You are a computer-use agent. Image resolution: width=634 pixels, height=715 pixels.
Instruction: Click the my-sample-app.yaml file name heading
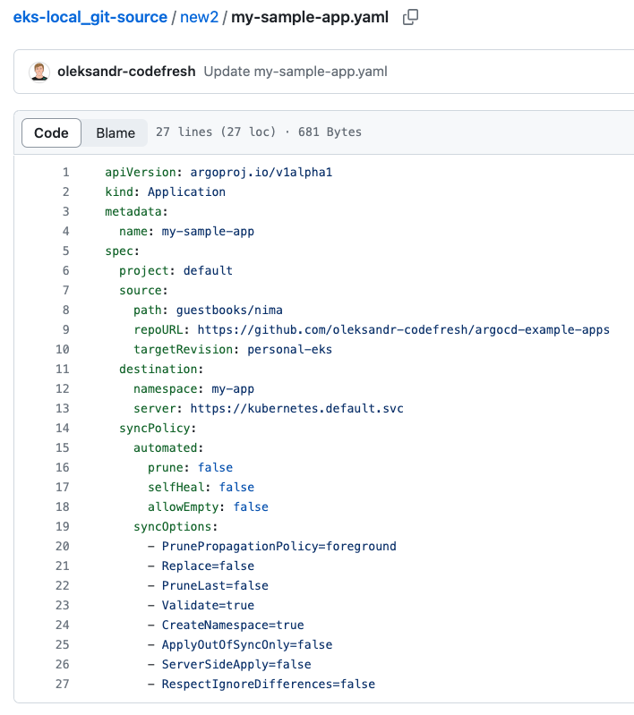click(310, 17)
